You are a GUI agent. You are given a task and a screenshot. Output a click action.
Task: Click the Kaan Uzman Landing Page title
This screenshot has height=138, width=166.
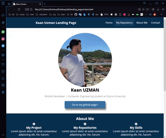(x=56, y=23)
